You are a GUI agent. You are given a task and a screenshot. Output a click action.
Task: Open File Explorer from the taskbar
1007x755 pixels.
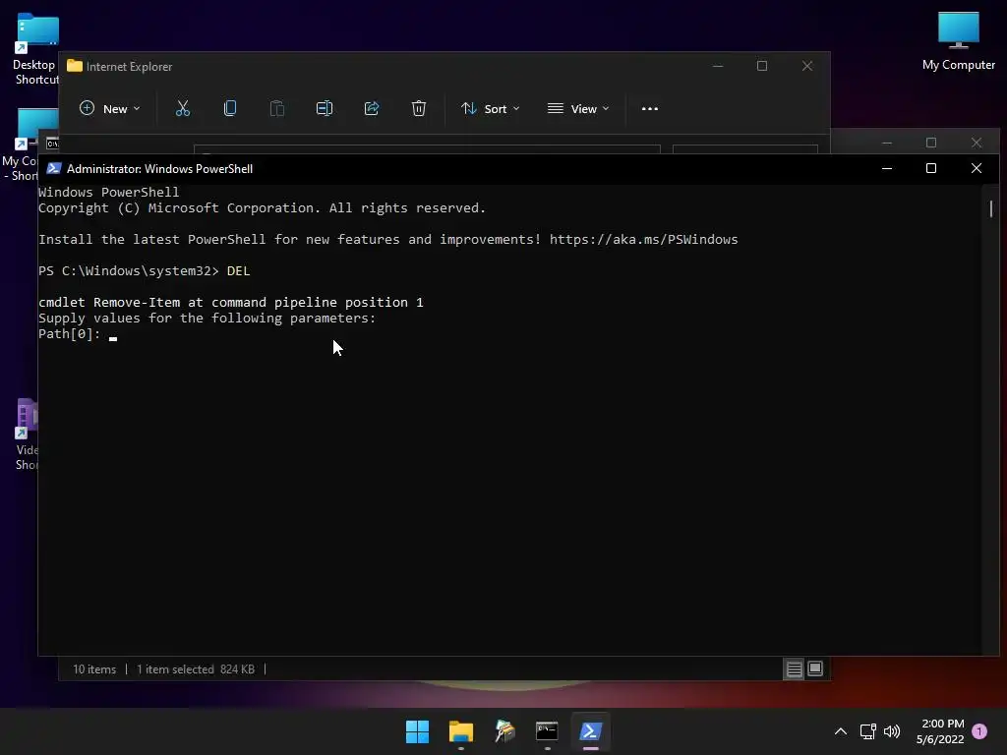pos(461,731)
